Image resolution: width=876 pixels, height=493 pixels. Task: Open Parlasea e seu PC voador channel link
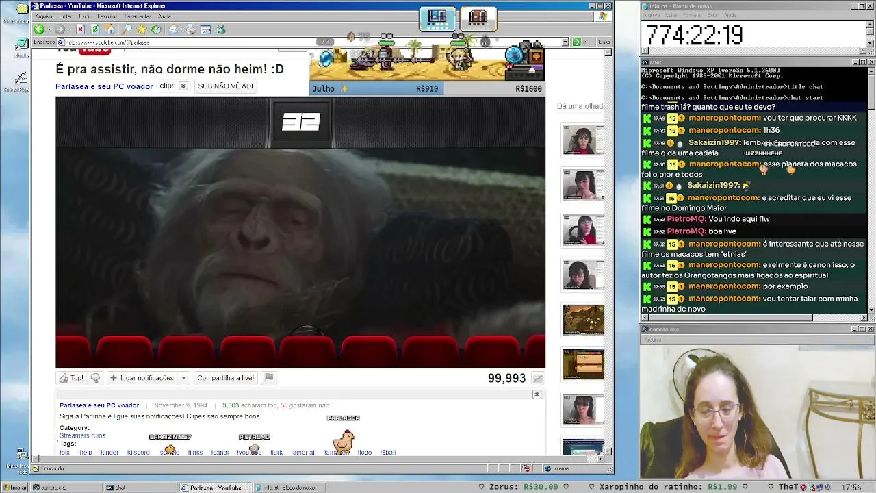[x=104, y=86]
